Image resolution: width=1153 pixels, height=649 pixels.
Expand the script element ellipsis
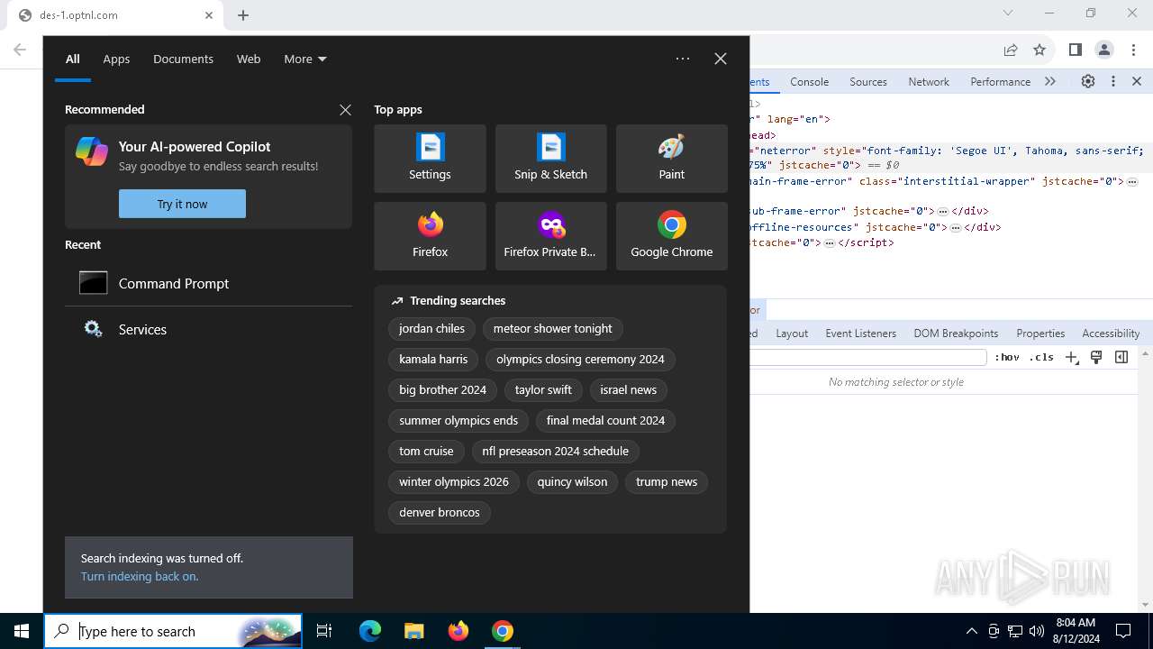coord(830,243)
